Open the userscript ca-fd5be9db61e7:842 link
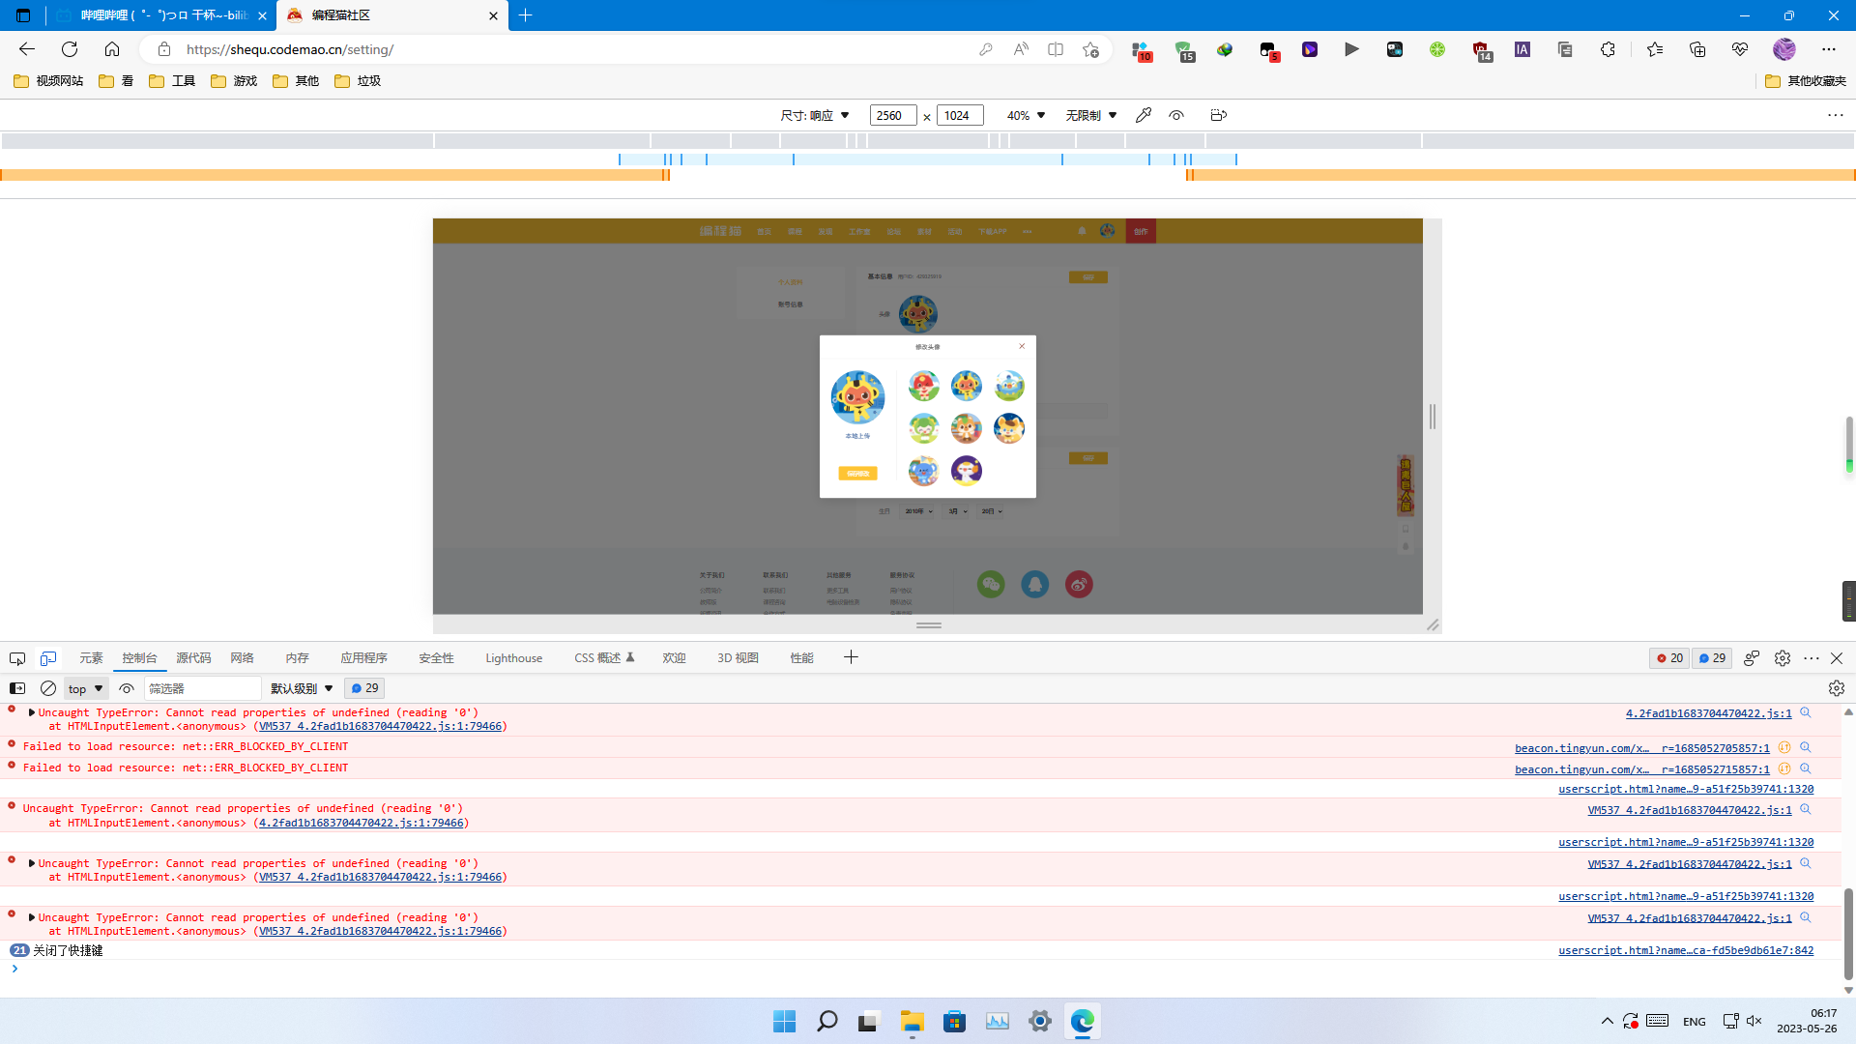This screenshot has width=1856, height=1044. (x=1686, y=950)
